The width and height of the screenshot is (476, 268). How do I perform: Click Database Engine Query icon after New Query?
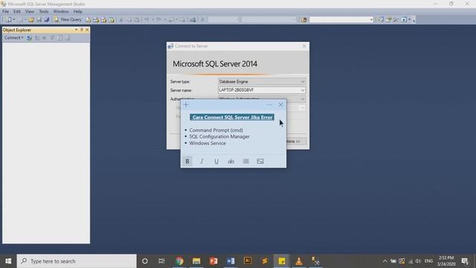pos(88,20)
